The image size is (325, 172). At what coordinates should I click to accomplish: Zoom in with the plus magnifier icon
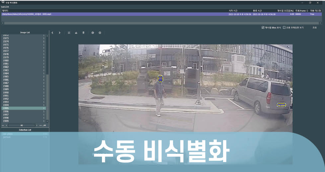point(93,33)
